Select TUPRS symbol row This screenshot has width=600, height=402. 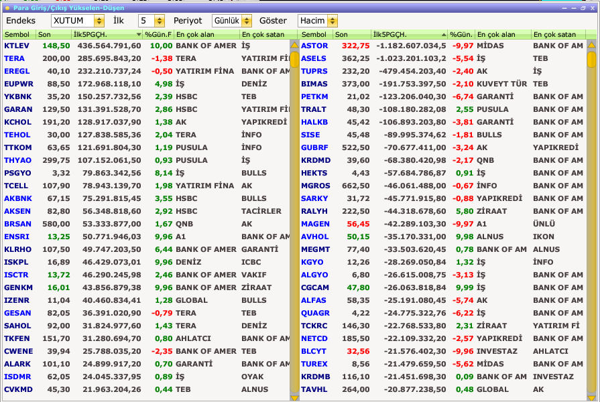[443, 71]
